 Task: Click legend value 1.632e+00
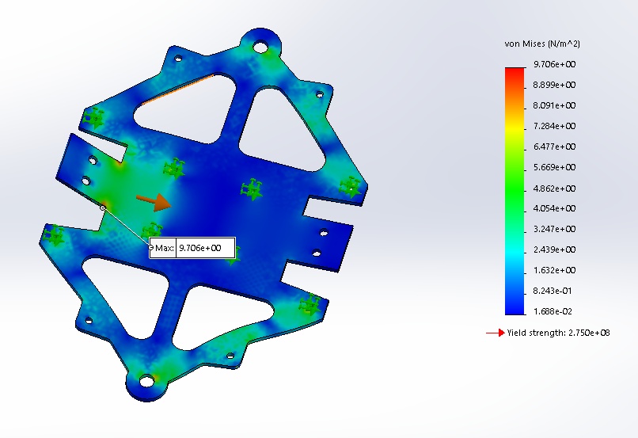(x=555, y=270)
